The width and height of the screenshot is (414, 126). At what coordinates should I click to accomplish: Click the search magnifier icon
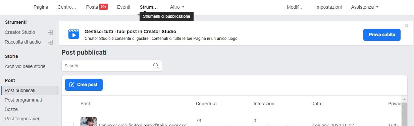point(156,66)
